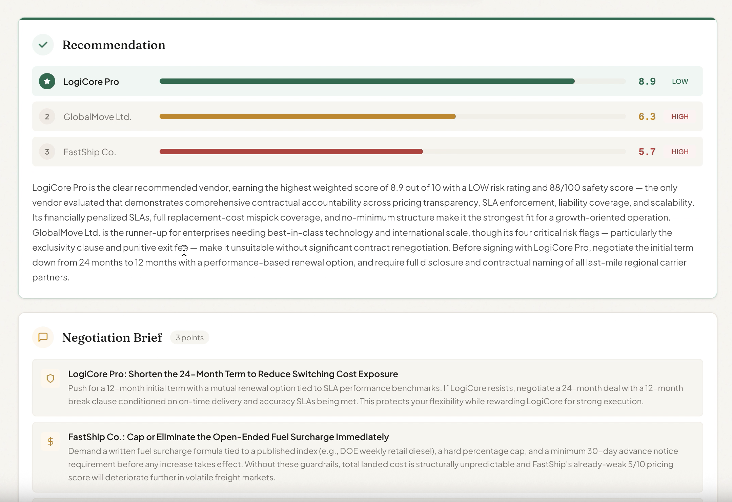Select the GlobalMove Ltd. vendor name
Image resolution: width=732 pixels, height=502 pixels.
[x=97, y=117]
